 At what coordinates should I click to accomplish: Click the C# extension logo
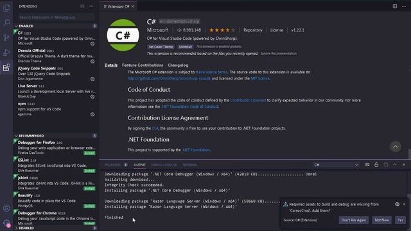click(123, 35)
